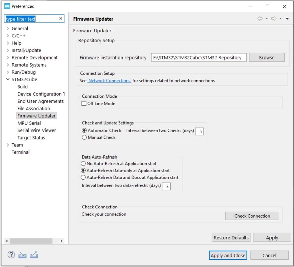Expand the Help tree node
The image size is (294, 267).
[8, 43]
